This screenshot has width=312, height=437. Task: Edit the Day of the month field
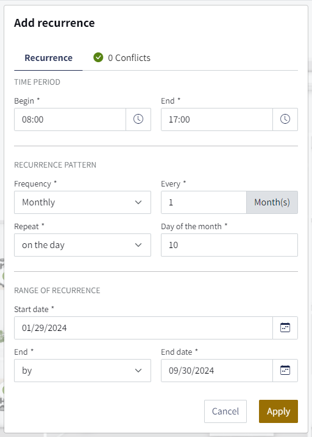click(x=229, y=245)
